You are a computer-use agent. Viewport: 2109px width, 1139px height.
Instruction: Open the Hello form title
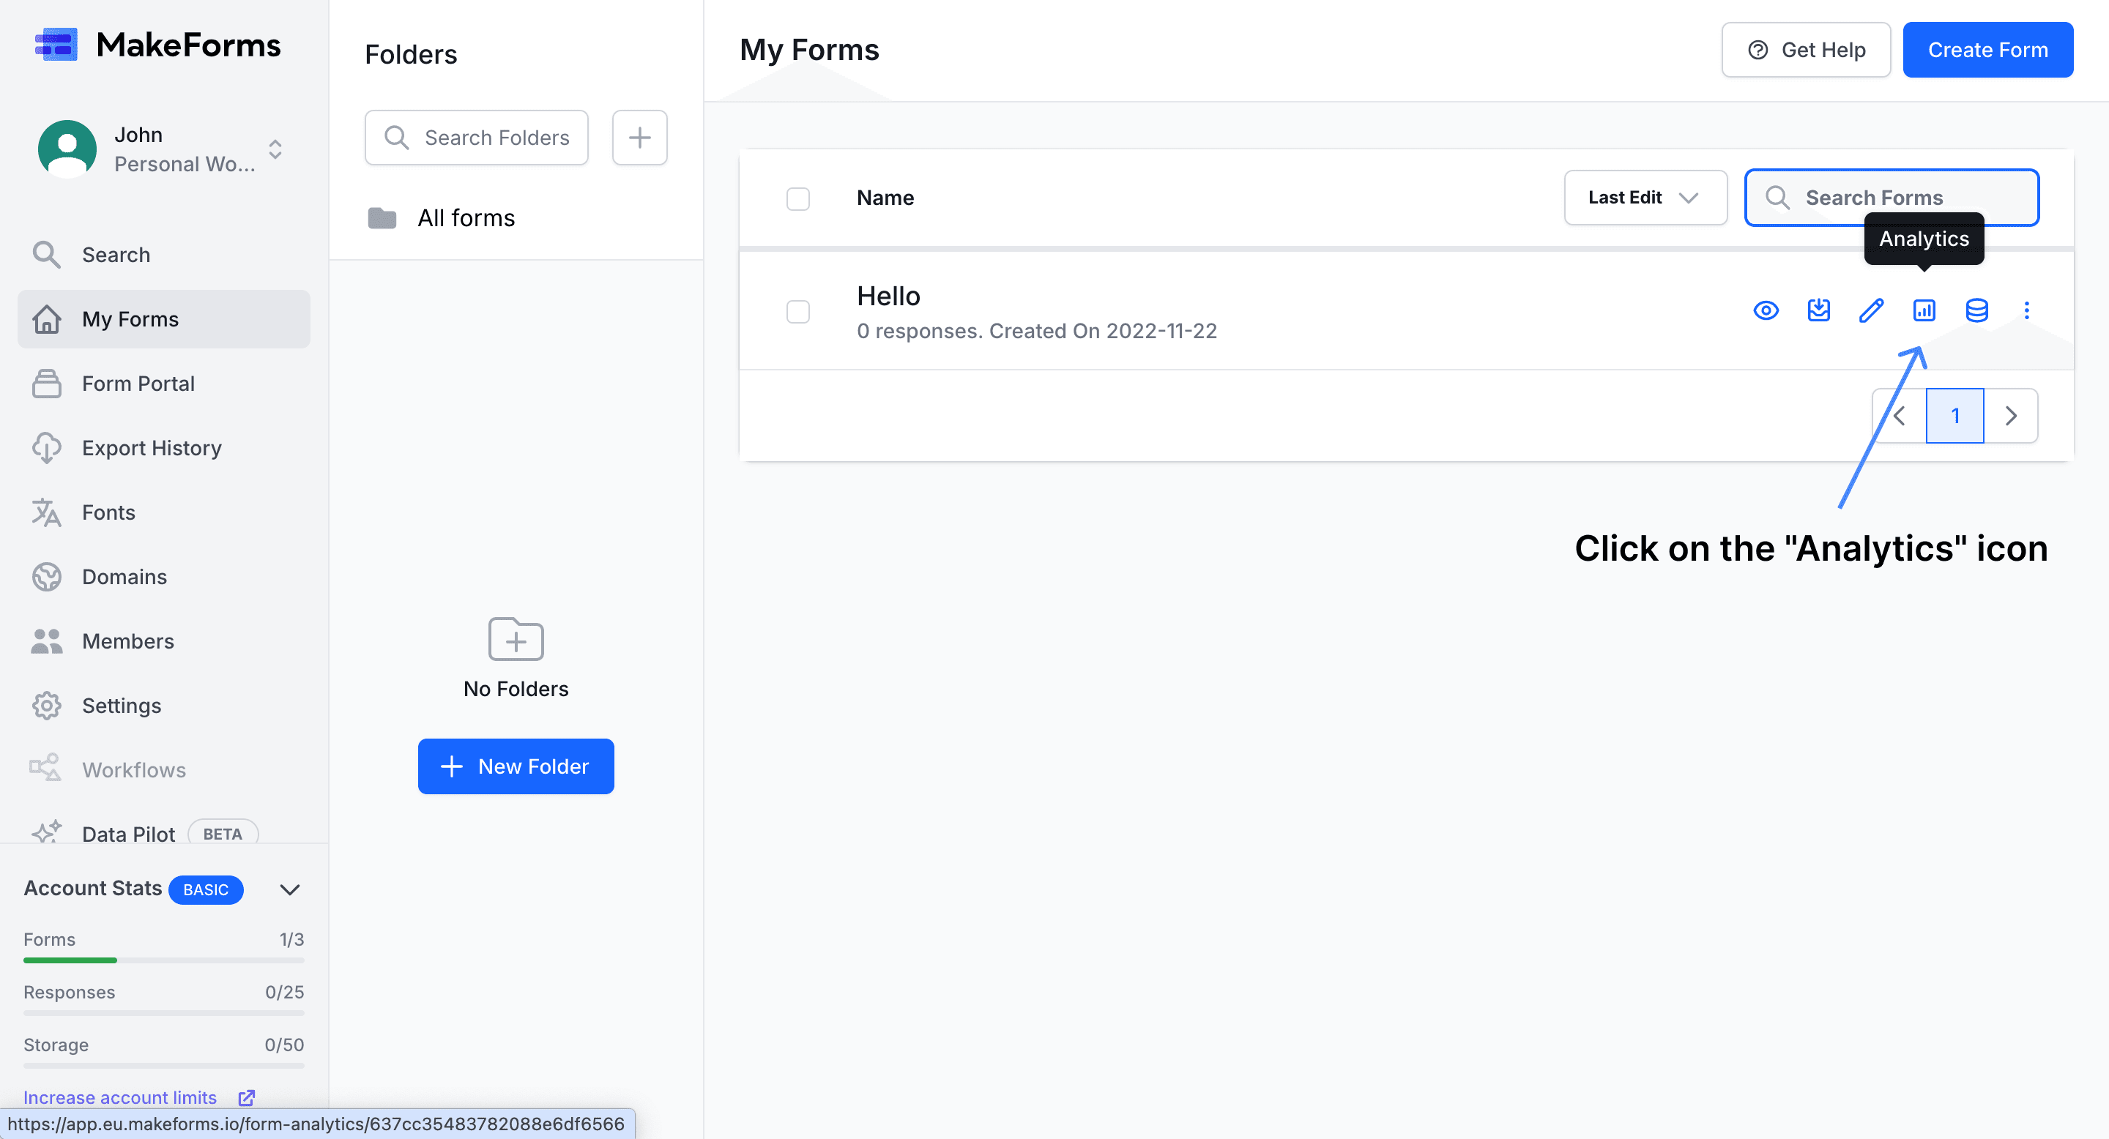pyautogui.click(x=888, y=296)
